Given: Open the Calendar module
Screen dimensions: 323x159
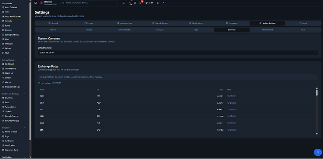Looking at the screenshot, I should (7, 21).
